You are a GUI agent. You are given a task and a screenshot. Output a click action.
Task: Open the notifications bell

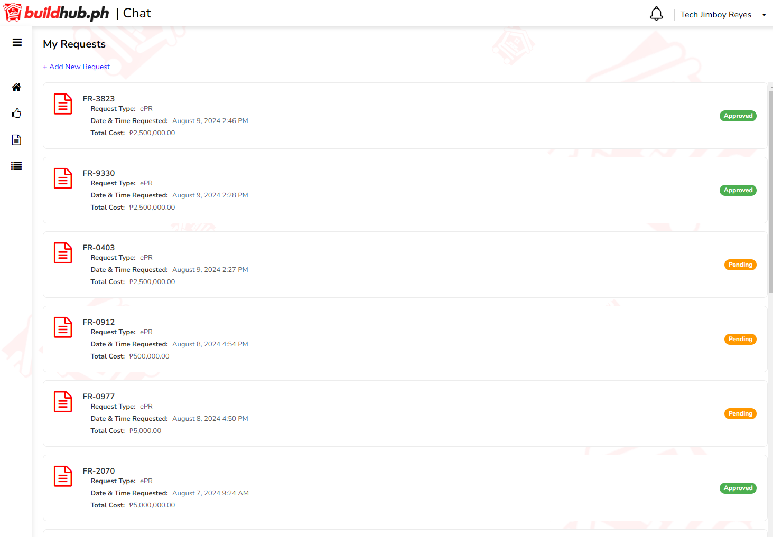click(656, 14)
